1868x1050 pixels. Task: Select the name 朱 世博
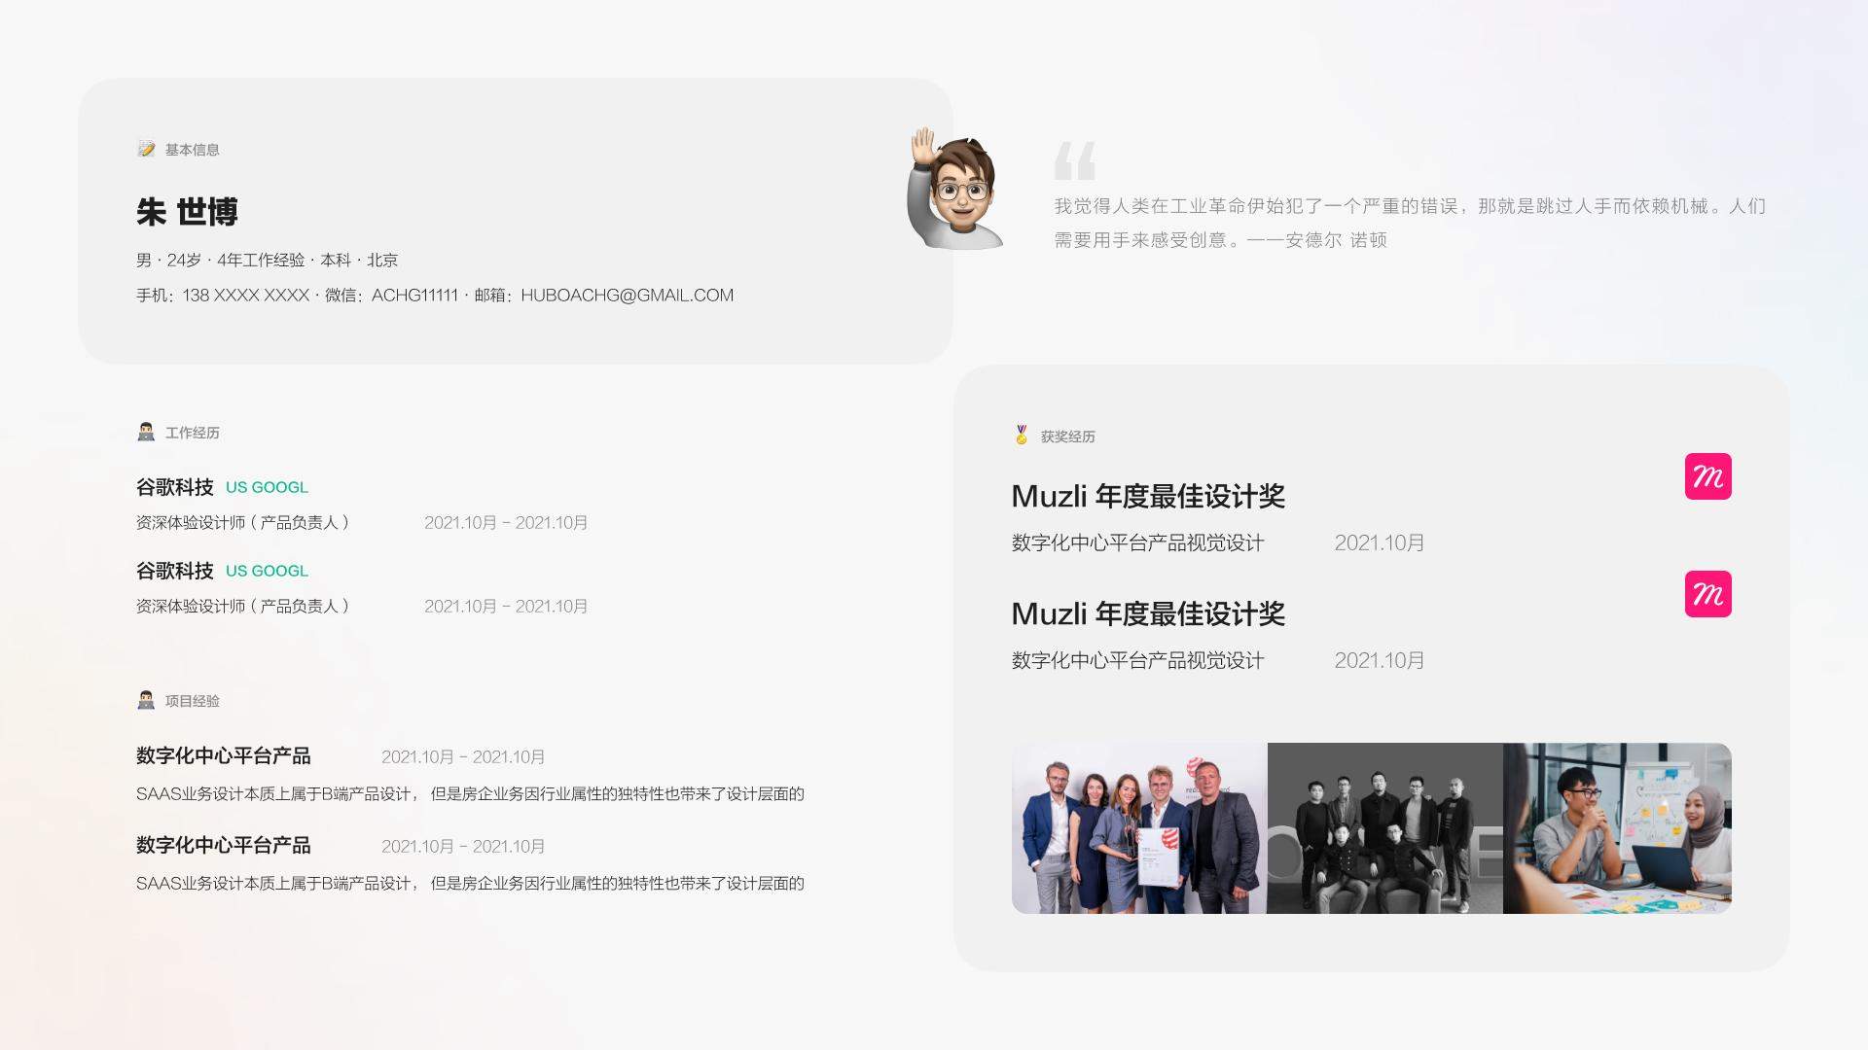pyautogui.click(x=187, y=211)
